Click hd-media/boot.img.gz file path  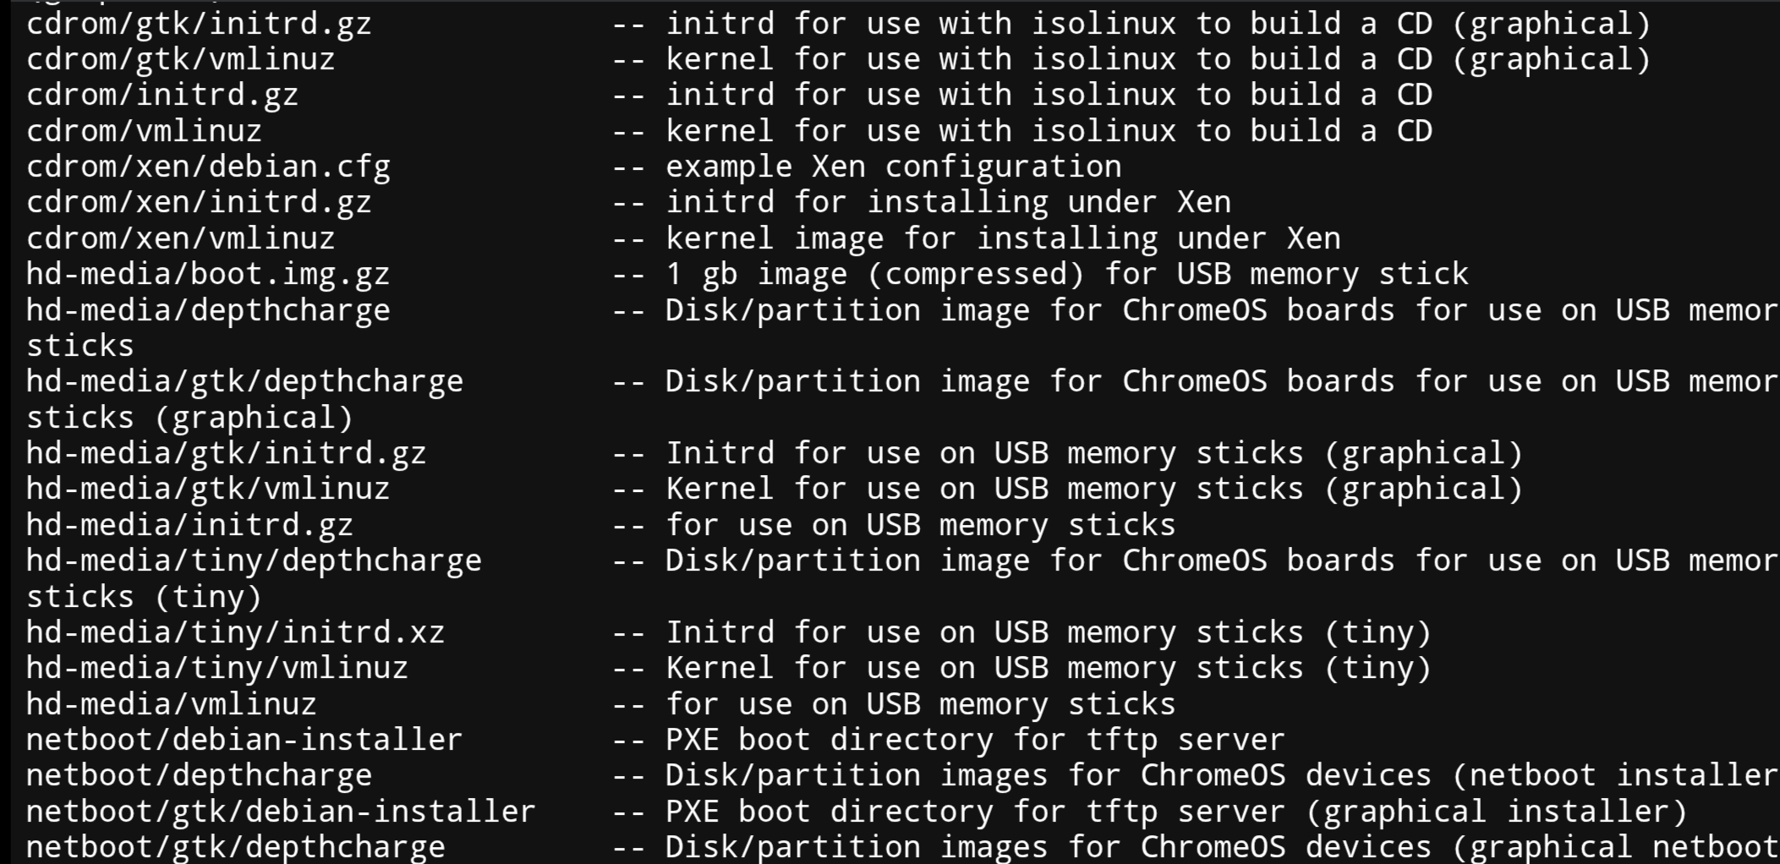point(208,274)
